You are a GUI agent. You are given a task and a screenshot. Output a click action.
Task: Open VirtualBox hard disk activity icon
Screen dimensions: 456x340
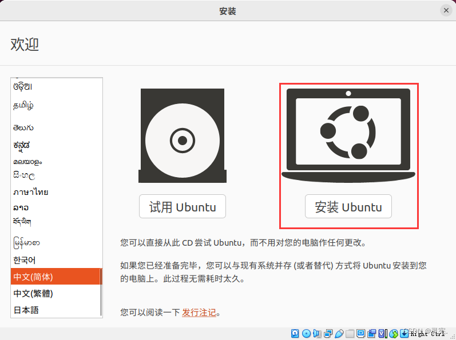point(295,333)
